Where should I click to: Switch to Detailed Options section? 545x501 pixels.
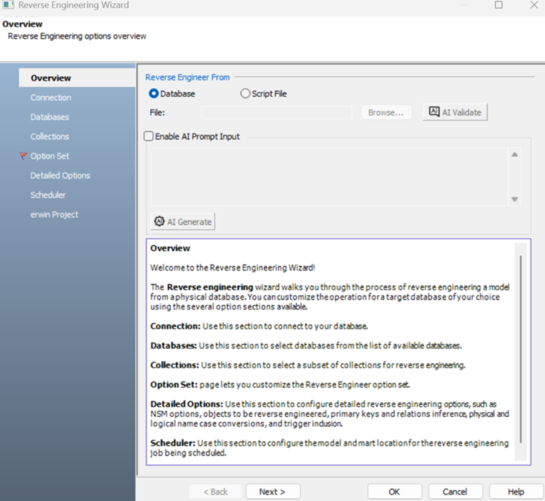(x=60, y=176)
